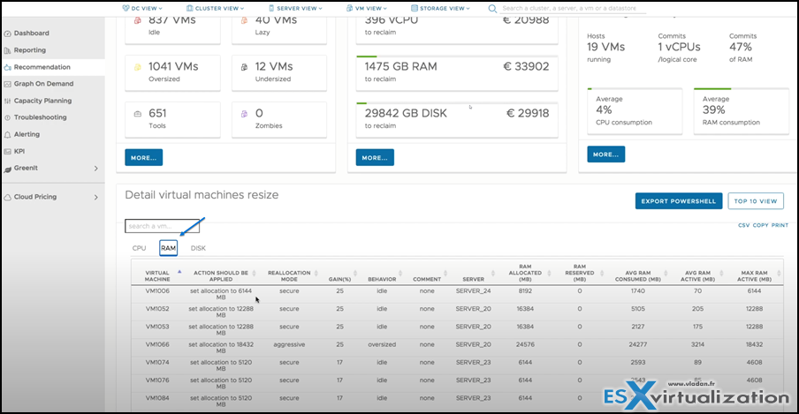Click the Average 4% CPU consumption card
This screenshot has height=414, width=799.
click(635, 111)
